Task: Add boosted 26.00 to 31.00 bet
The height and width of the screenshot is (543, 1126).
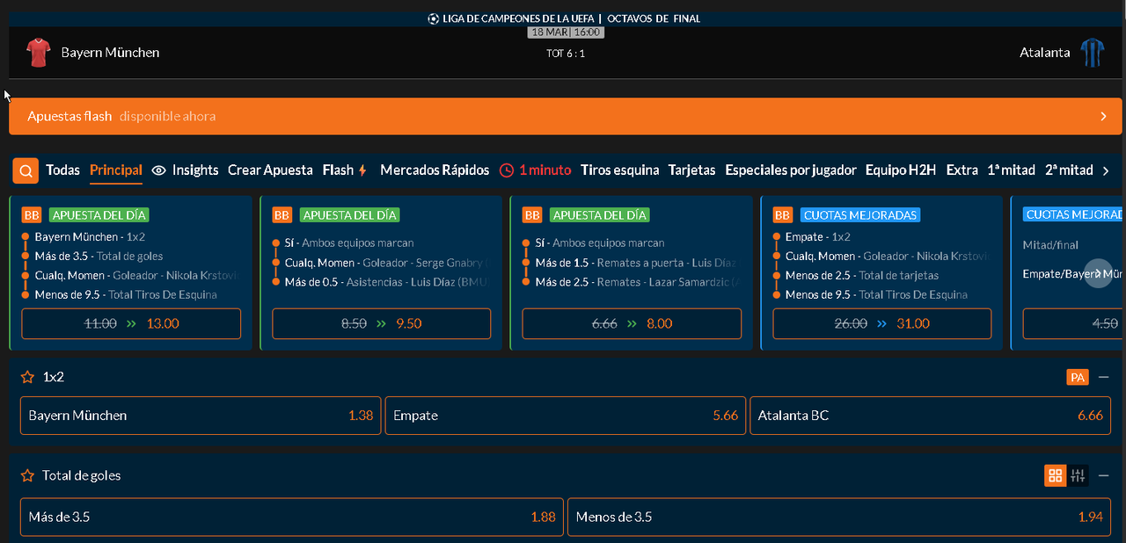Action: click(x=882, y=323)
